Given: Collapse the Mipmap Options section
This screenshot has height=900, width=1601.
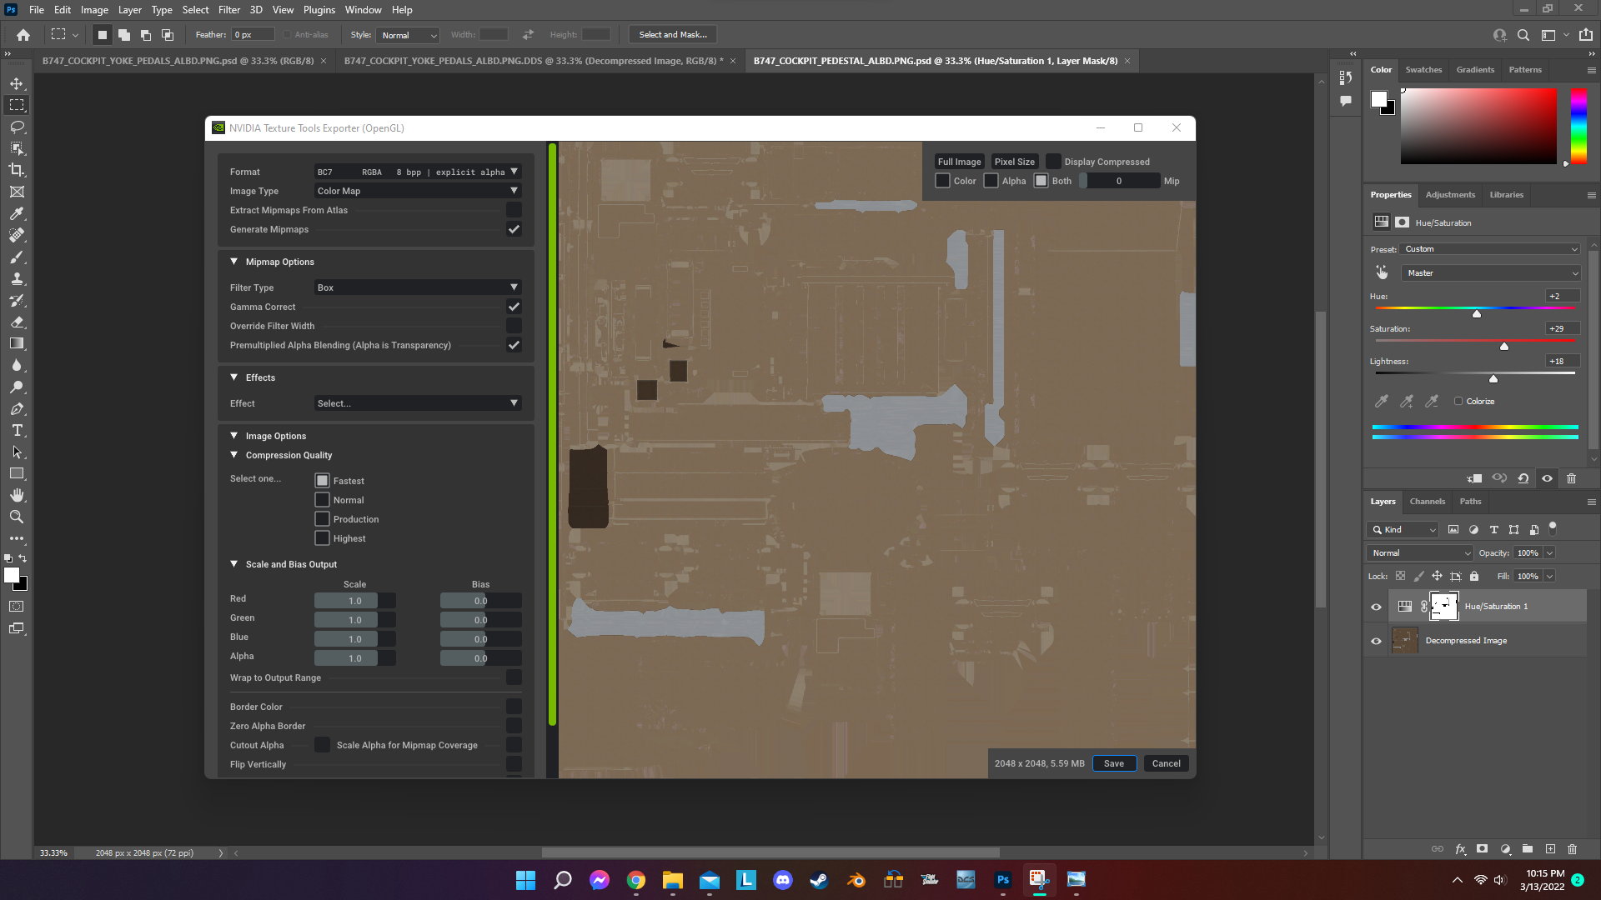Looking at the screenshot, I should [x=234, y=261].
